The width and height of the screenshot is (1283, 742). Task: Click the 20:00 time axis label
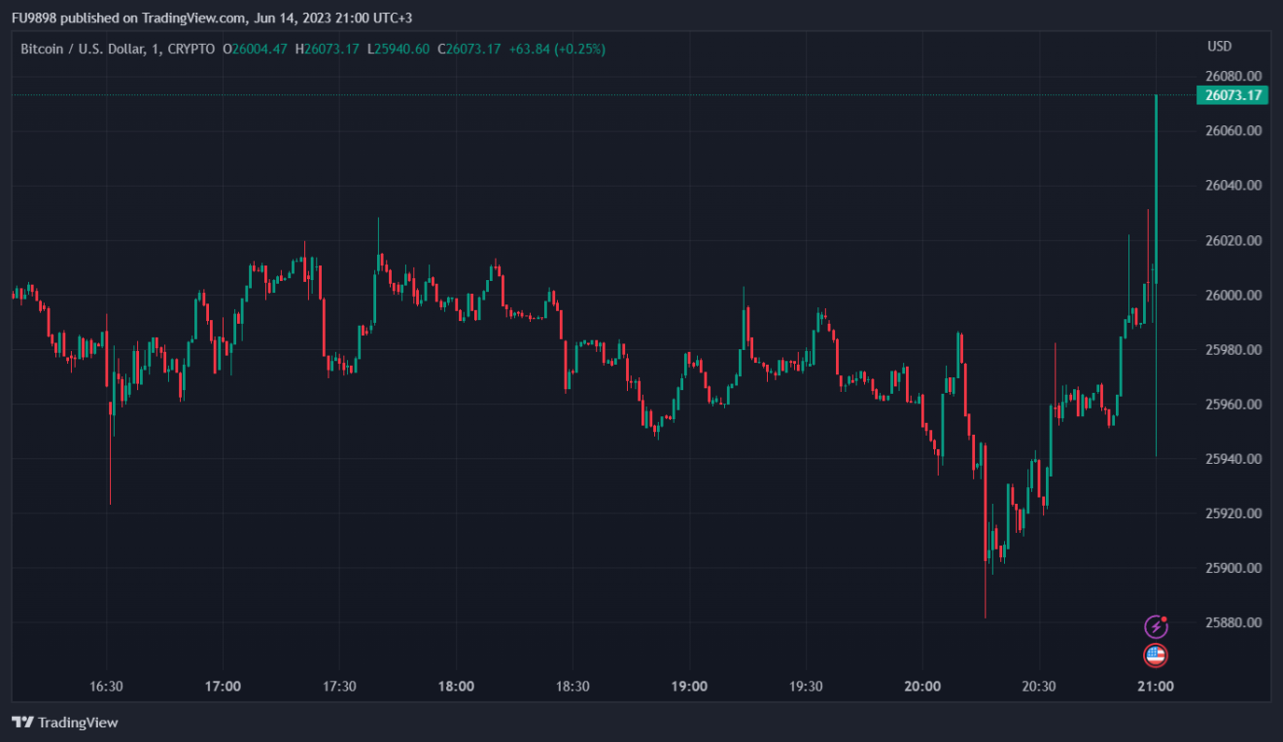click(921, 687)
